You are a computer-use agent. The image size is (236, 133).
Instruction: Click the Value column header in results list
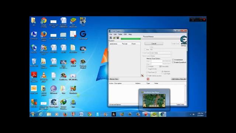[x=125, y=44]
